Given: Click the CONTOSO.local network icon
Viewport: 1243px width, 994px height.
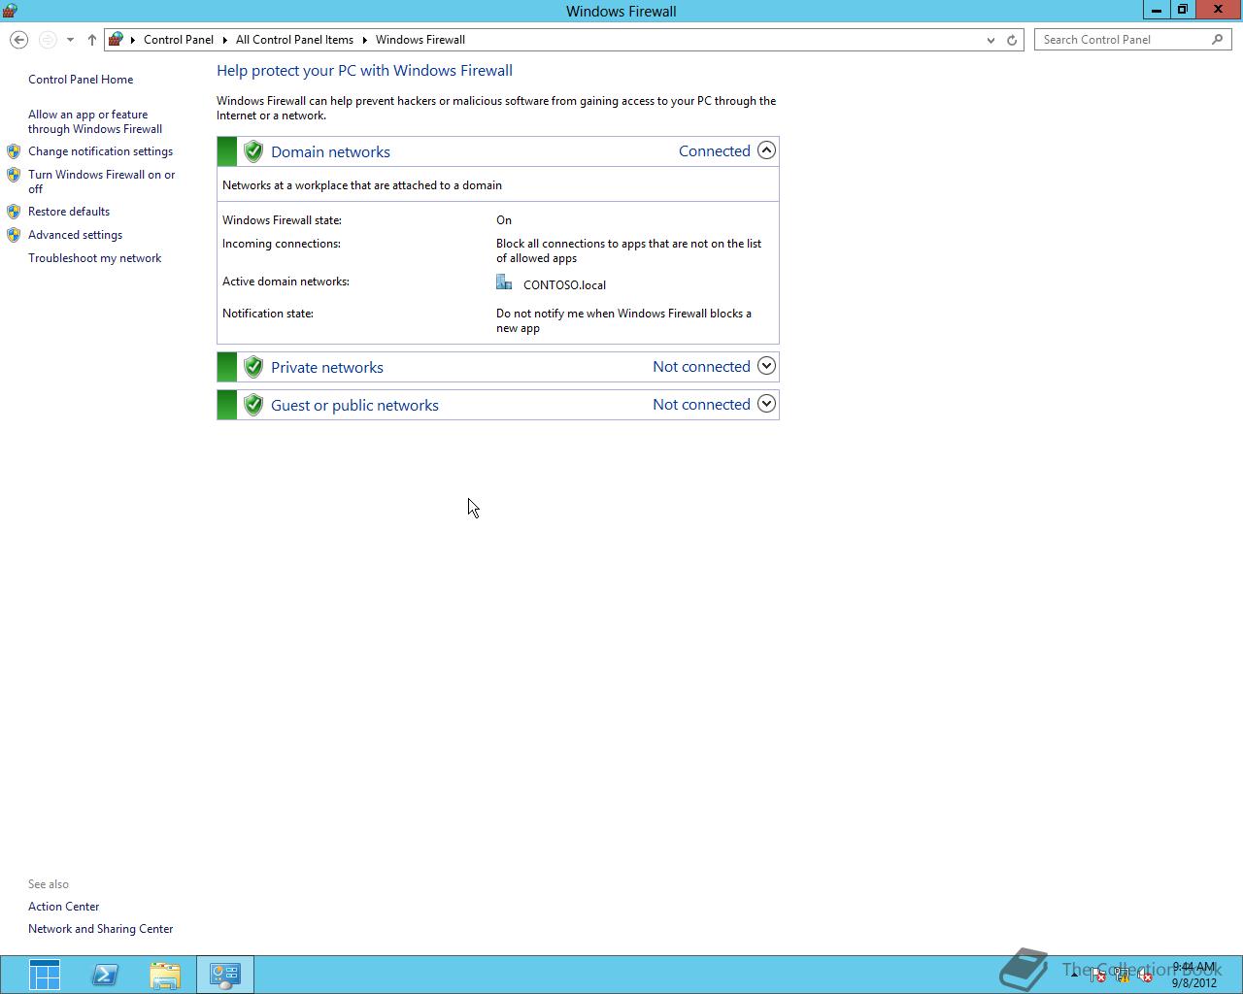Looking at the screenshot, I should point(504,282).
